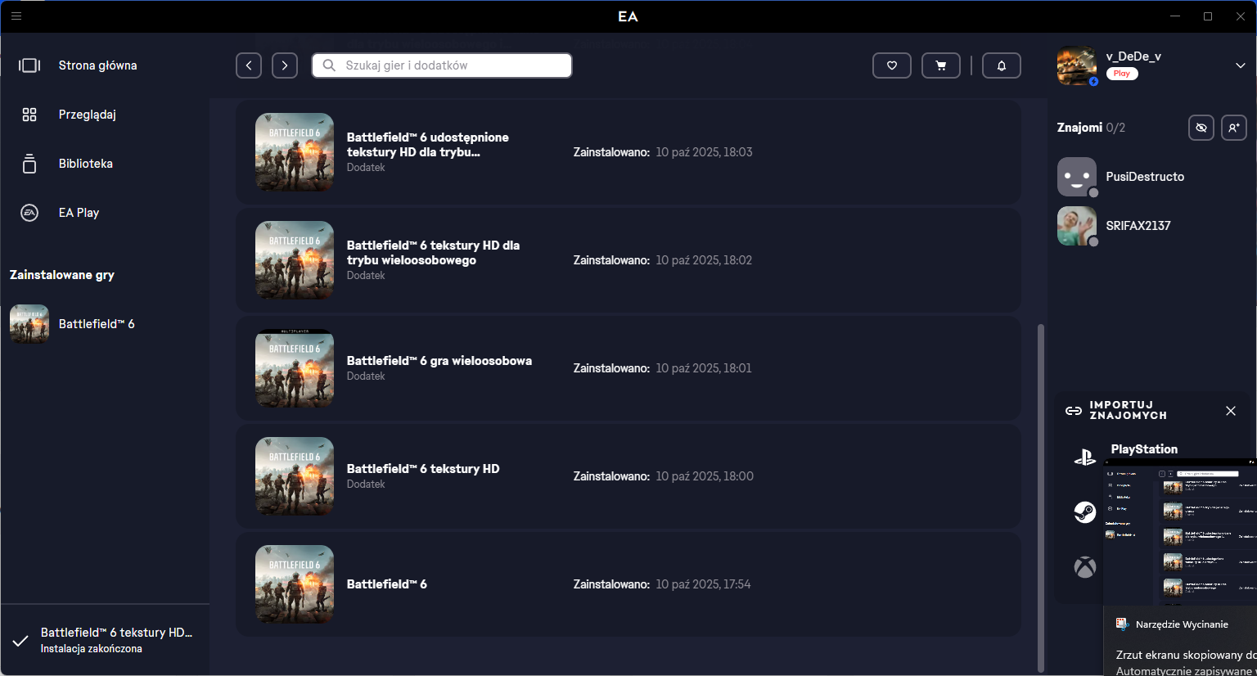Go back with the left arrow button
Screen dimensions: 1257x676
[x=249, y=65]
